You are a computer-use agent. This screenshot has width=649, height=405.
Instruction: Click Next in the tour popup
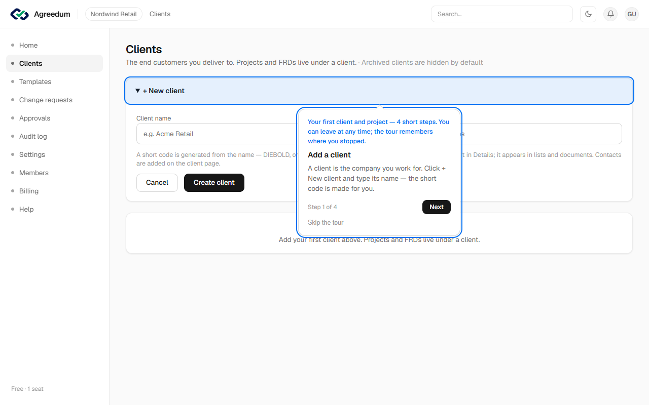pos(437,207)
